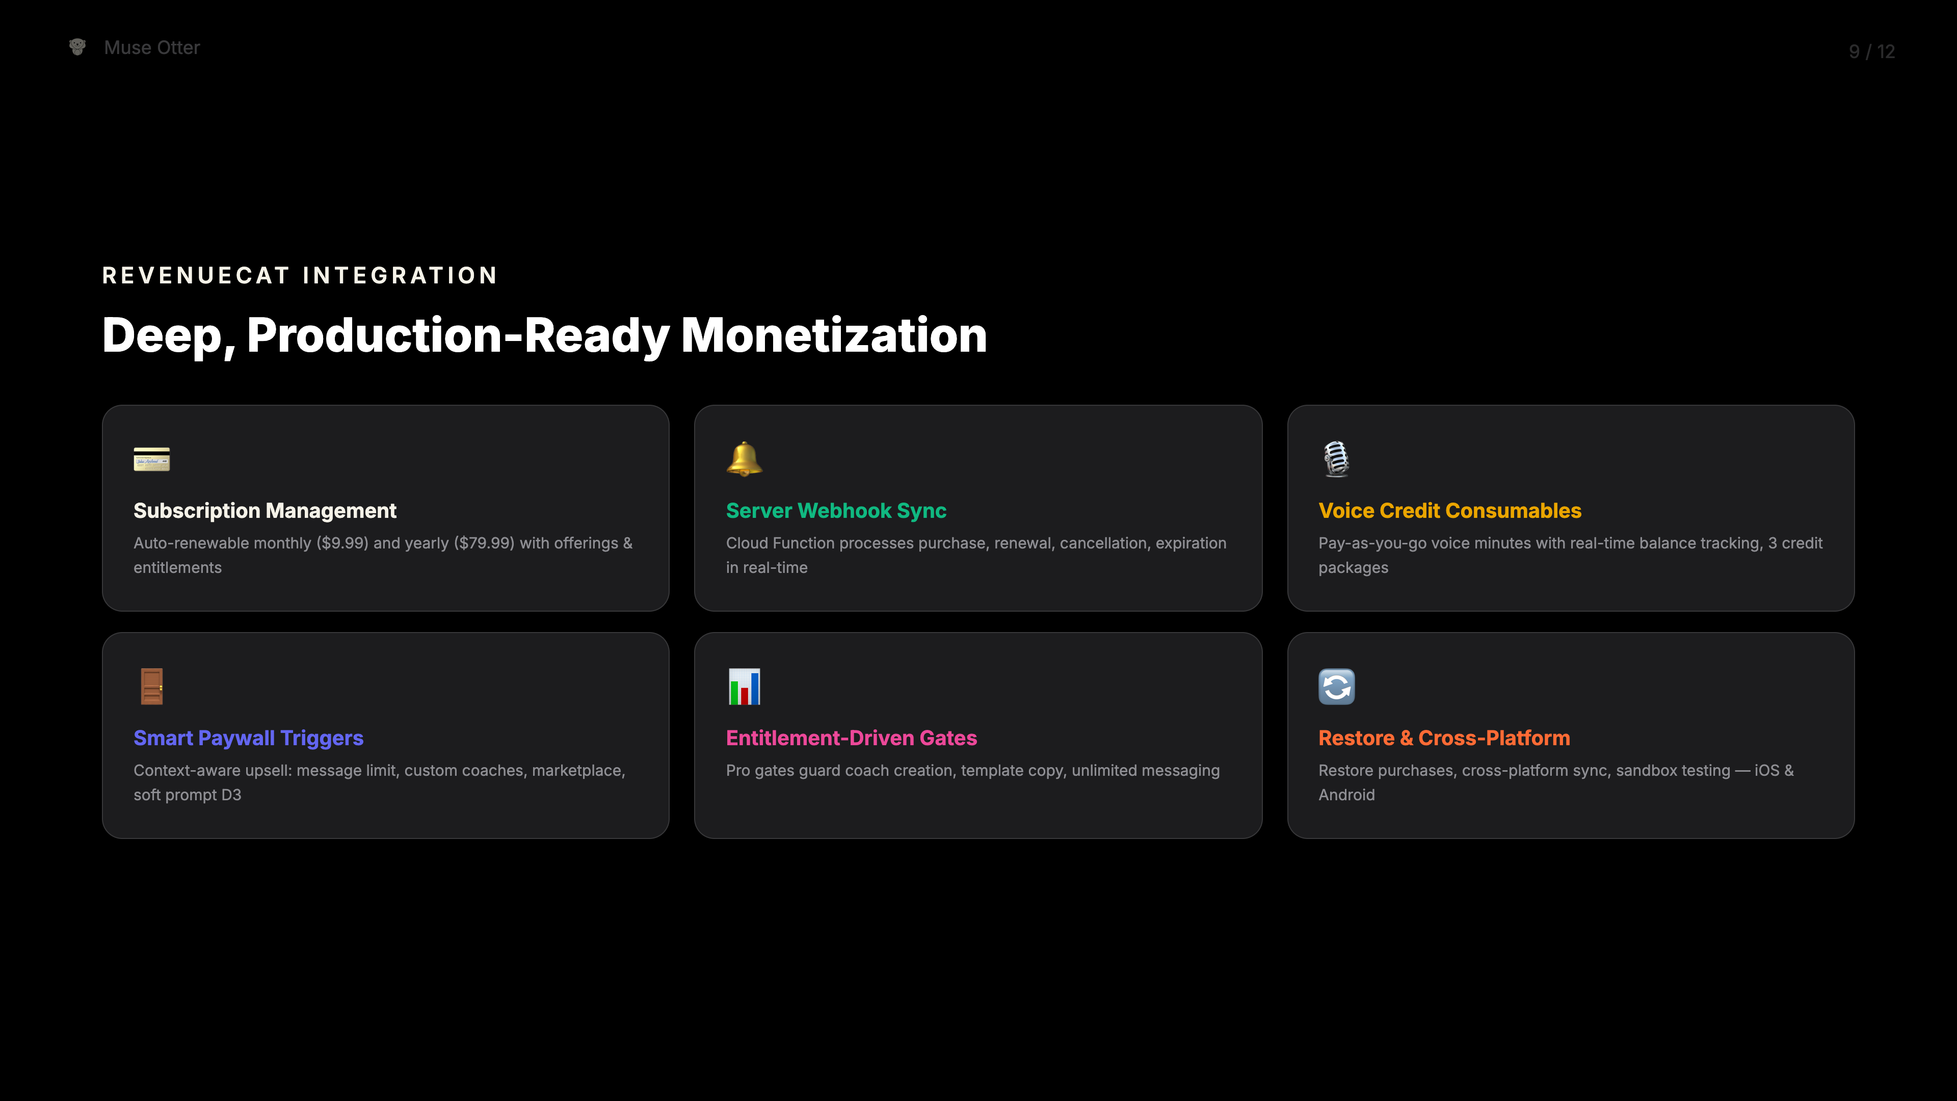Click the studio microphone icon
Screen dimensions: 1957x1101
(1336, 459)
